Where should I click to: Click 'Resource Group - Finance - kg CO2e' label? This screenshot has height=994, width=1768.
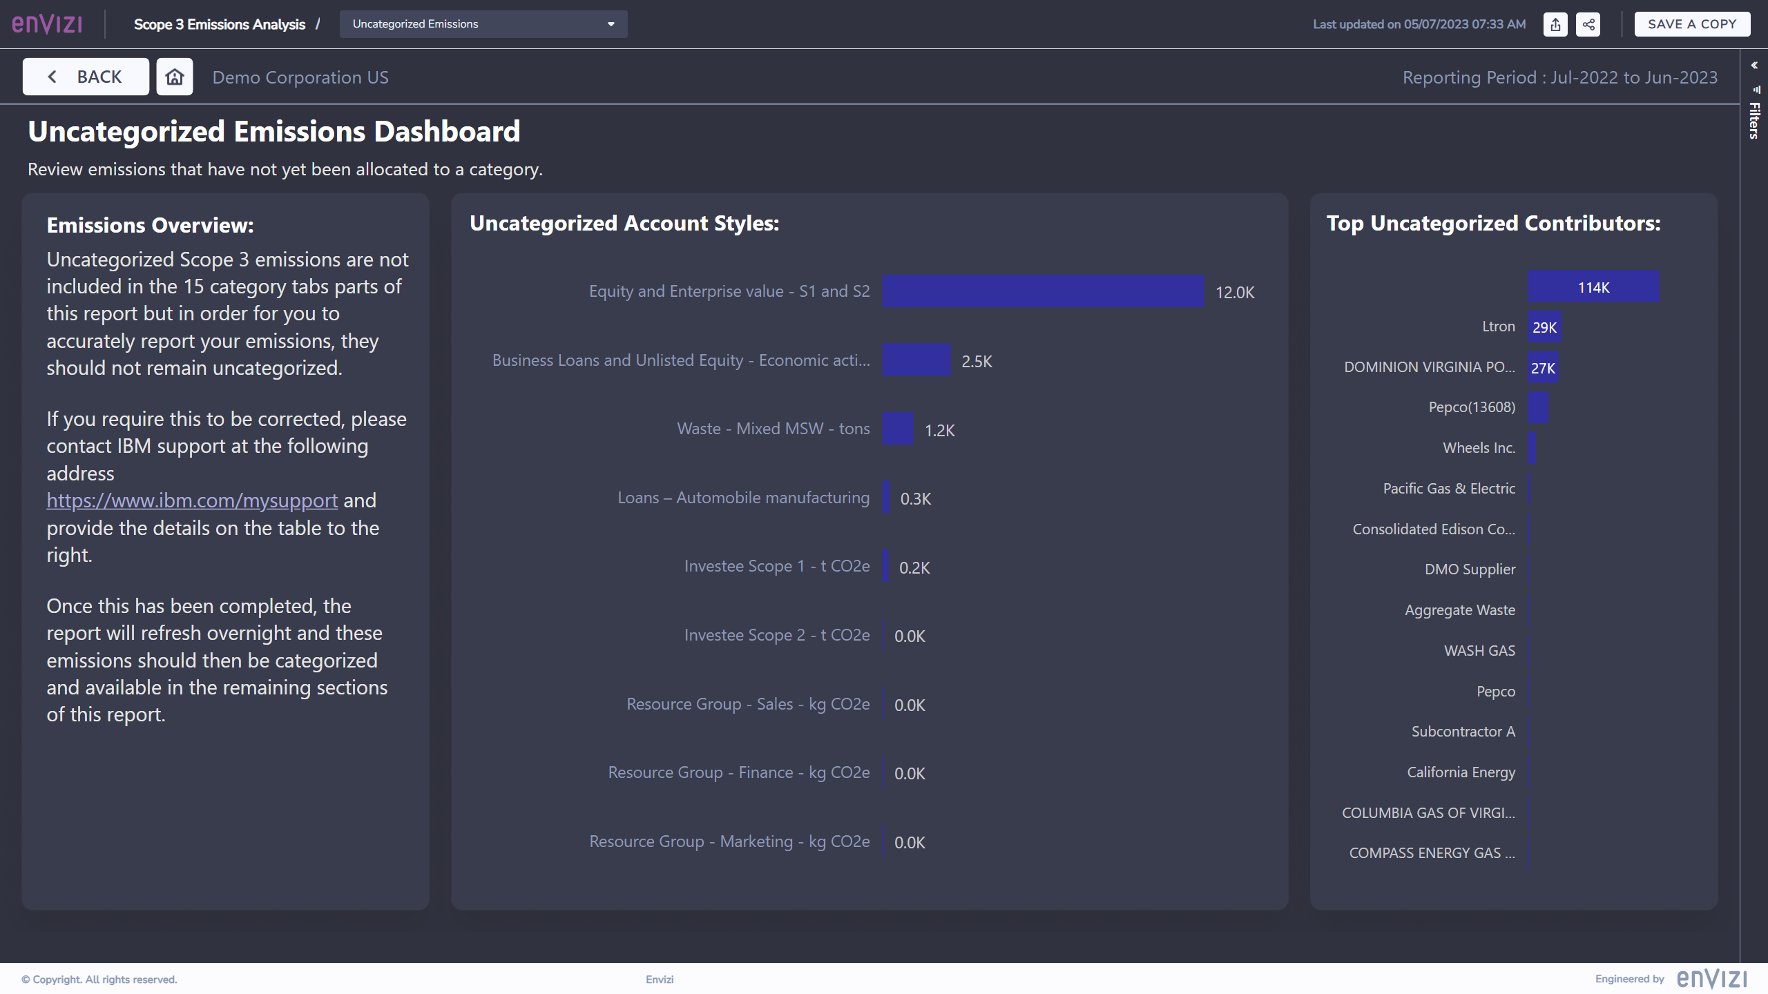coord(739,772)
